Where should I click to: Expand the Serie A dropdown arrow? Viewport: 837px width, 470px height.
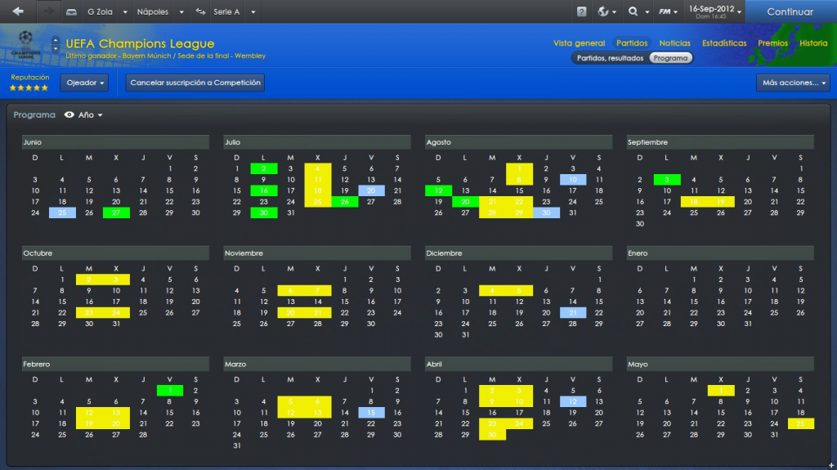(253, 11)
